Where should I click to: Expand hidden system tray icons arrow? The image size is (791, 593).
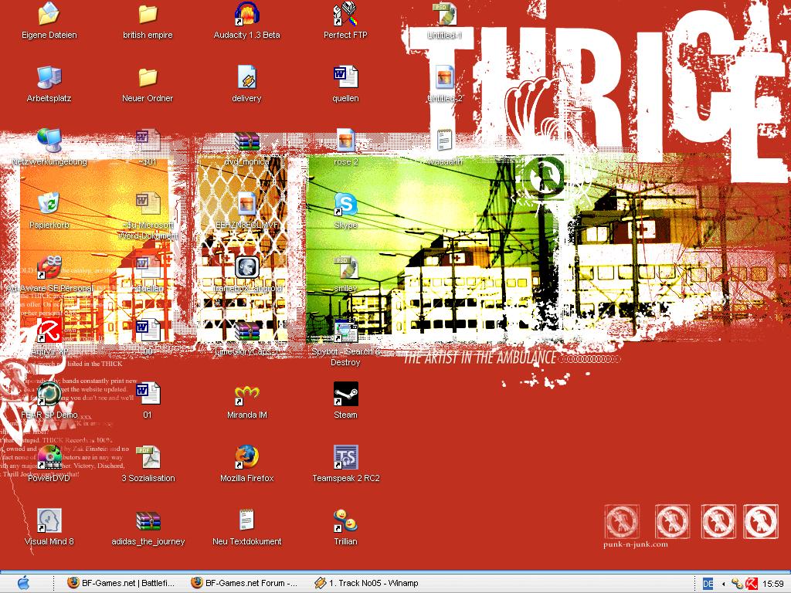pyautogui.click(x=724, y=584)
